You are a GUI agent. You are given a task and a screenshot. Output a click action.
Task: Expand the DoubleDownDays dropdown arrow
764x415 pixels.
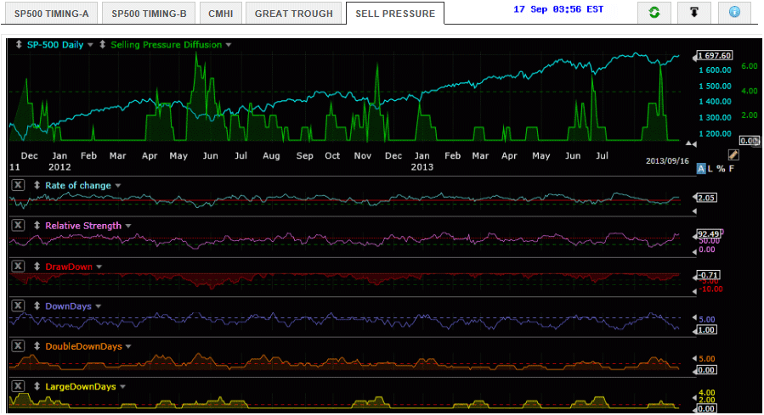(x=128, y=347)
